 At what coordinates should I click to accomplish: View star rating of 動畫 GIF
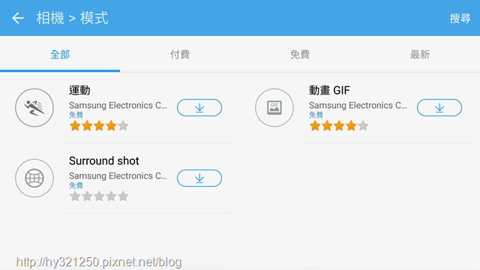[339, 126]
